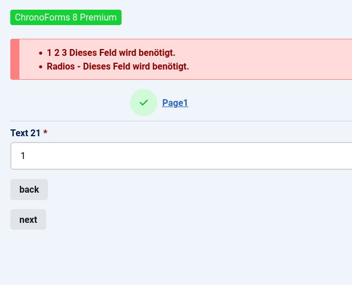Image resolution: width=352 pixels, height=285 pixels.
Task: Click the bullet before Radios error
Action: (41, 67)
